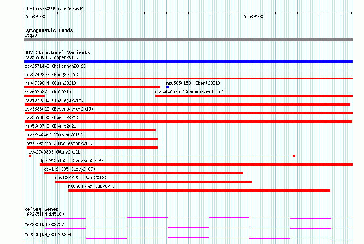This screenshot has width=364, height=244.
Task: Open the nsv6020875 (Wu2021) variant label
Action: point(48,92)
